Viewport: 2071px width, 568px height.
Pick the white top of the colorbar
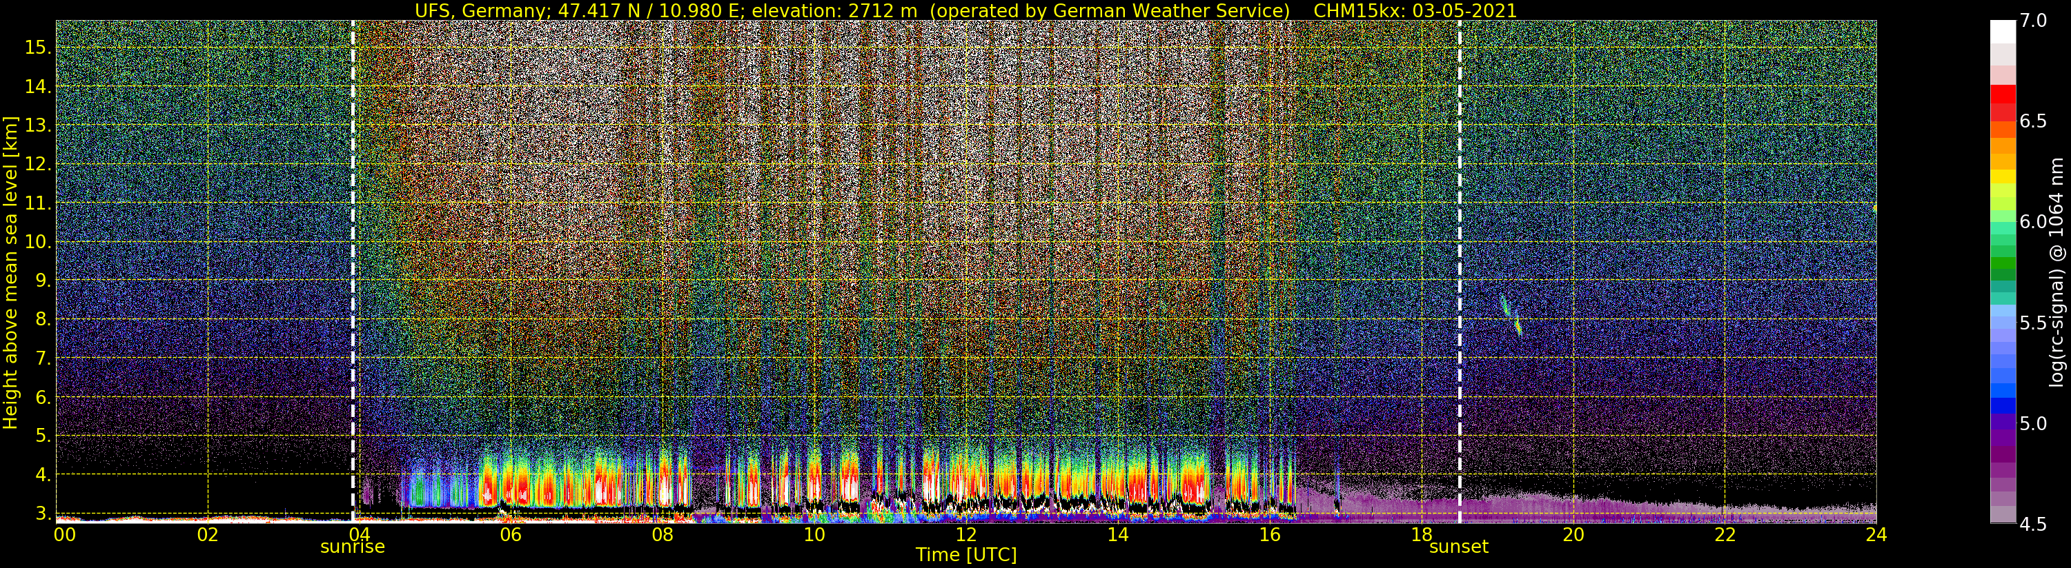(2003, 30)
